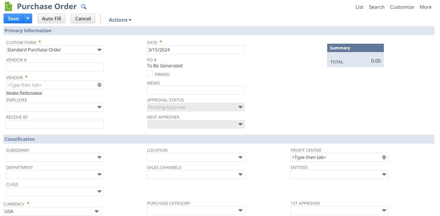This screenshot has width=440, height=216.
Task: Select the Customize menu item
Action: [x=401, y=7]
